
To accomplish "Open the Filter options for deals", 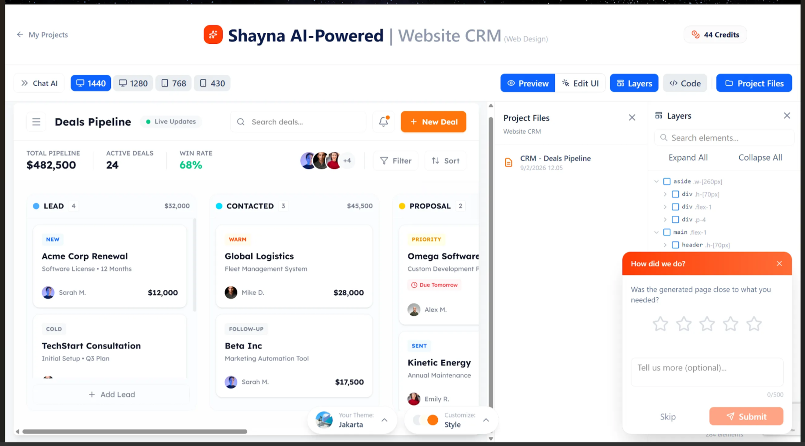I will click(x=395, y=161).
